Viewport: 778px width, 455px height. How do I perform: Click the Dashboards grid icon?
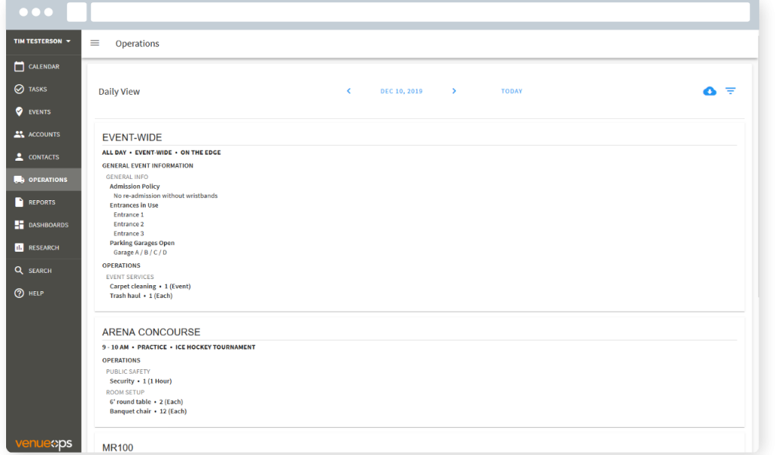point(19,225)
